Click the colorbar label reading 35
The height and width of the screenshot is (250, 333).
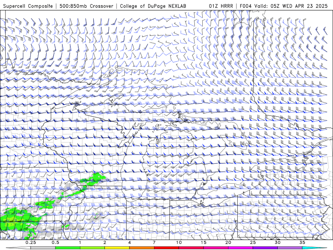tap(302, 242)
